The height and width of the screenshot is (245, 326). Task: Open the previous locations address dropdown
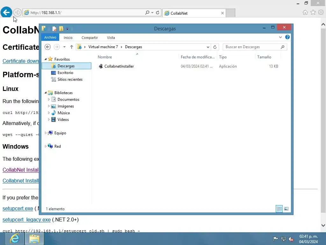[208, 47]
